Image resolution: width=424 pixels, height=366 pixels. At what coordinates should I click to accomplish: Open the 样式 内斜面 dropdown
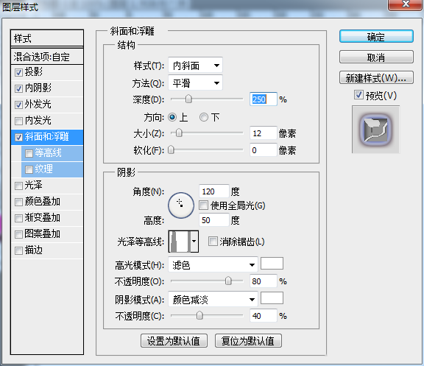point(195,66)
